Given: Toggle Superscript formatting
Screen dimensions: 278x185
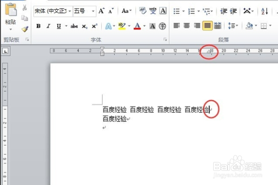Looking at the screenshot, I should pos(94,26).
